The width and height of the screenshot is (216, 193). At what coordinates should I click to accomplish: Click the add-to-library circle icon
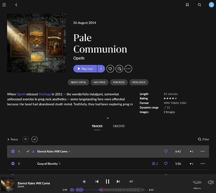pyautogui.click(x=119, y=69)
